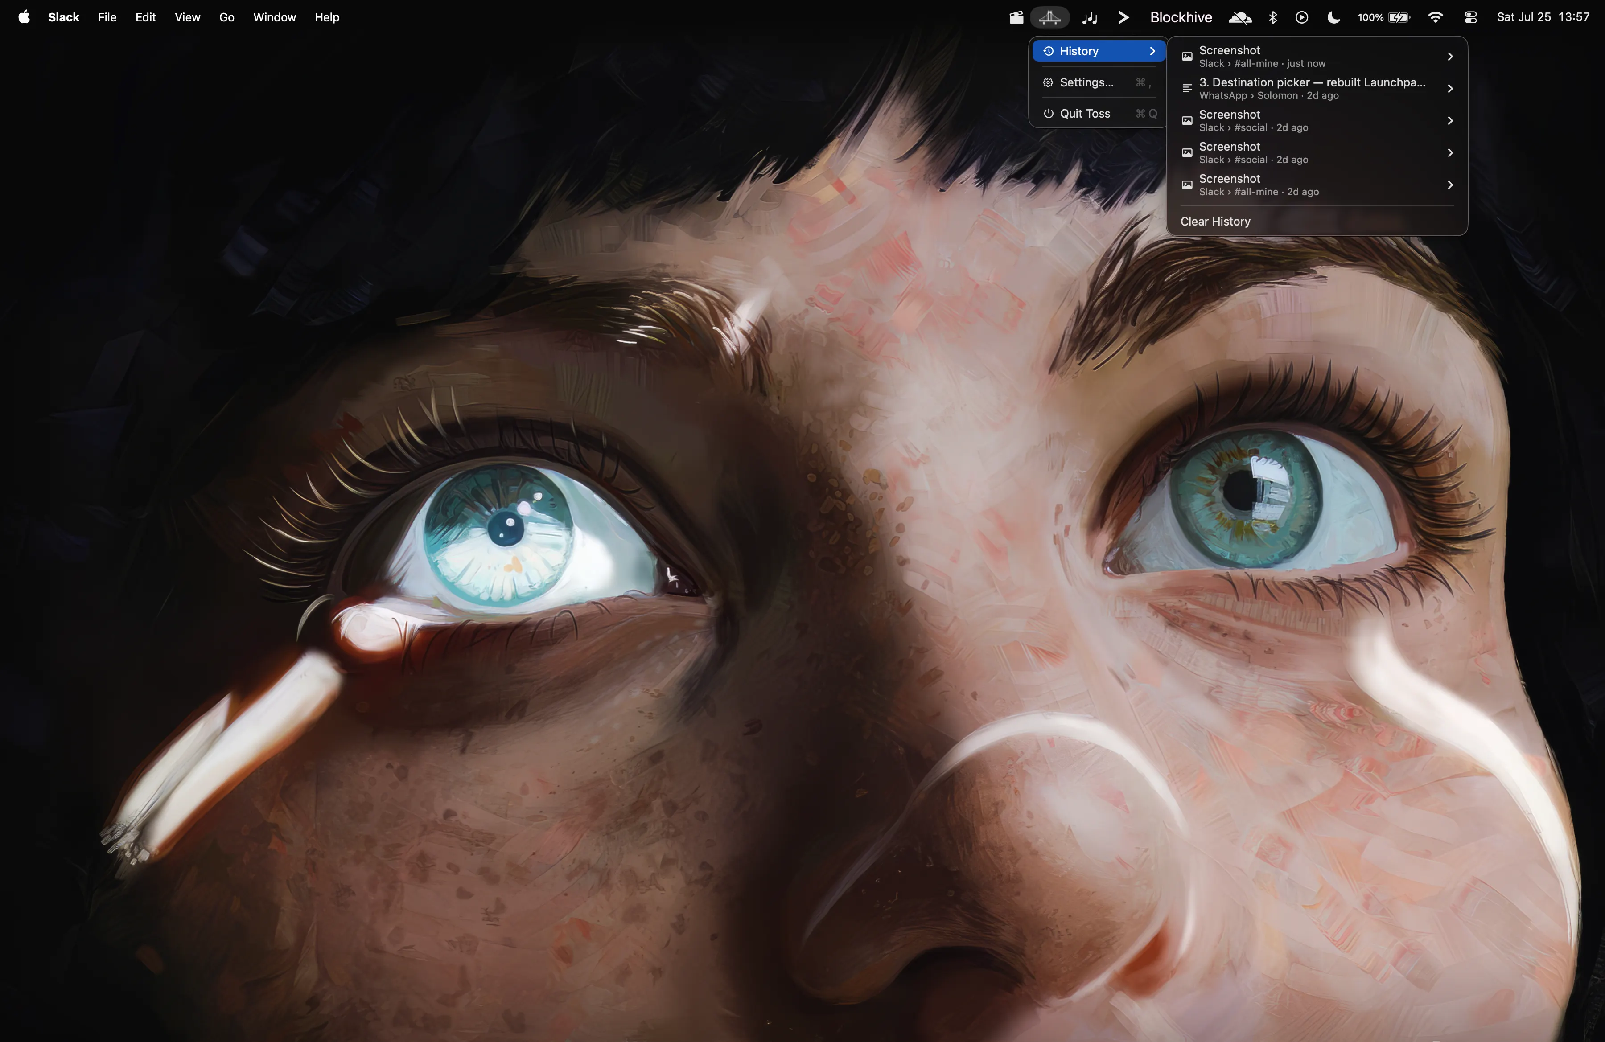The height and width of the screenshot is (1042, 1605).
Task: Open the Window menu
Action: tap(275, 17)
